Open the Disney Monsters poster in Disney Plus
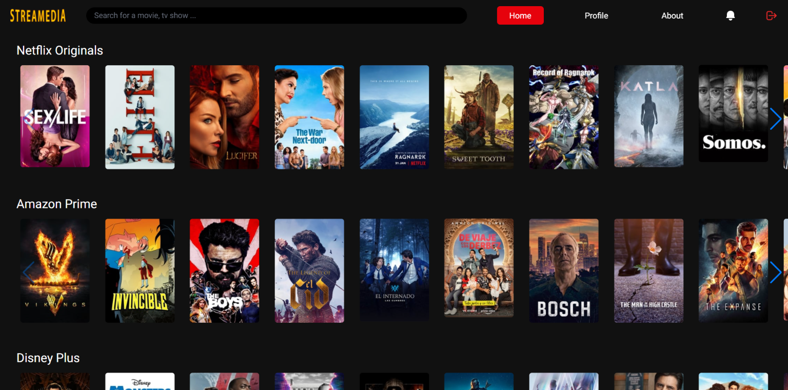This screenshot has height=390, width=788. 140,381
